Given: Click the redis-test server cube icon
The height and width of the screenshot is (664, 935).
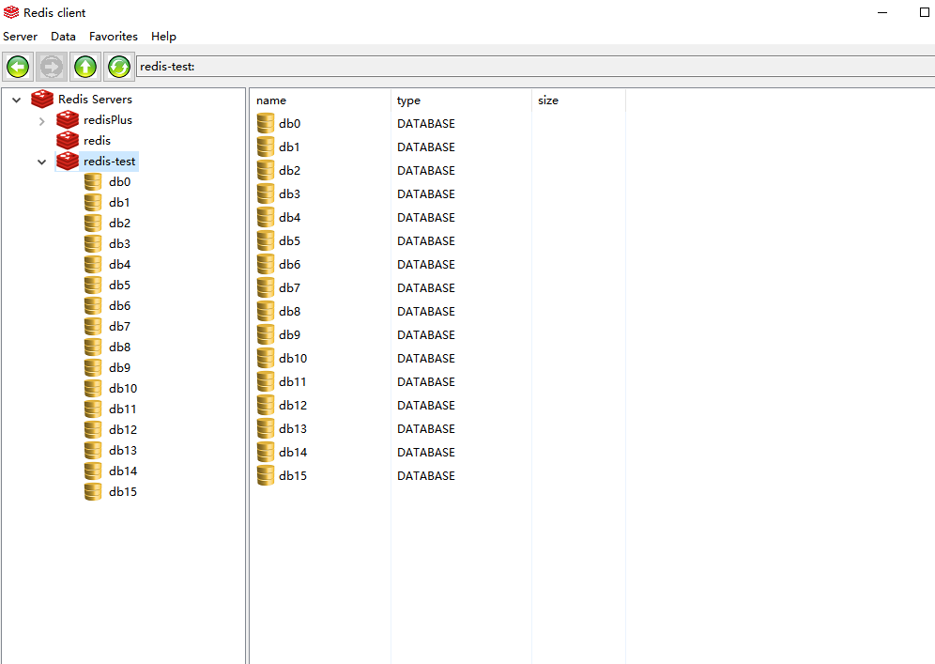Looking at the screenshot, I should tap(68, 162).
